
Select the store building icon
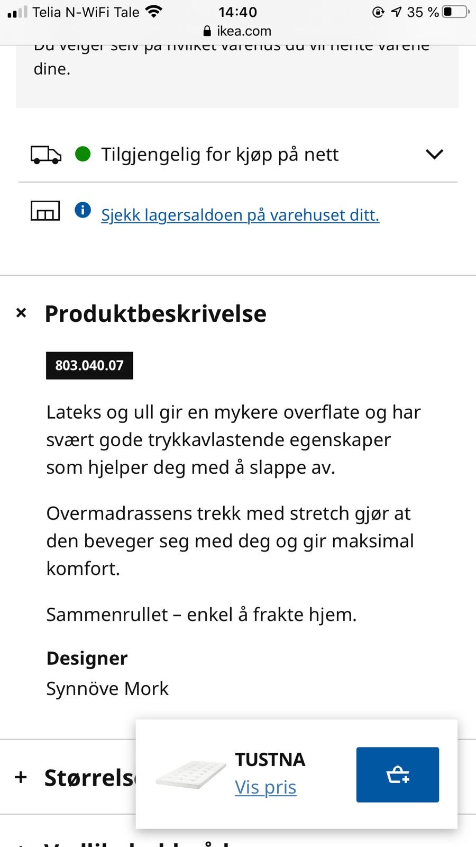click(x=45, y=211)
